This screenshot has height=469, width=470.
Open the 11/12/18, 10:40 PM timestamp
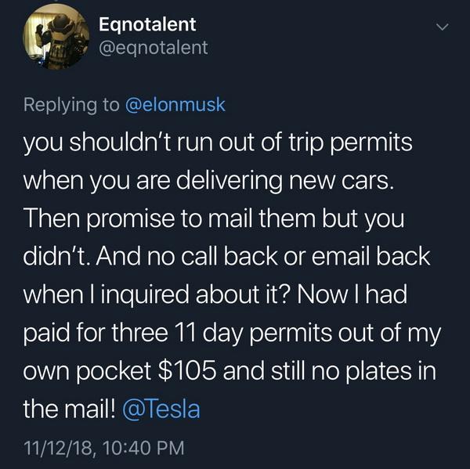click(103, 448)
